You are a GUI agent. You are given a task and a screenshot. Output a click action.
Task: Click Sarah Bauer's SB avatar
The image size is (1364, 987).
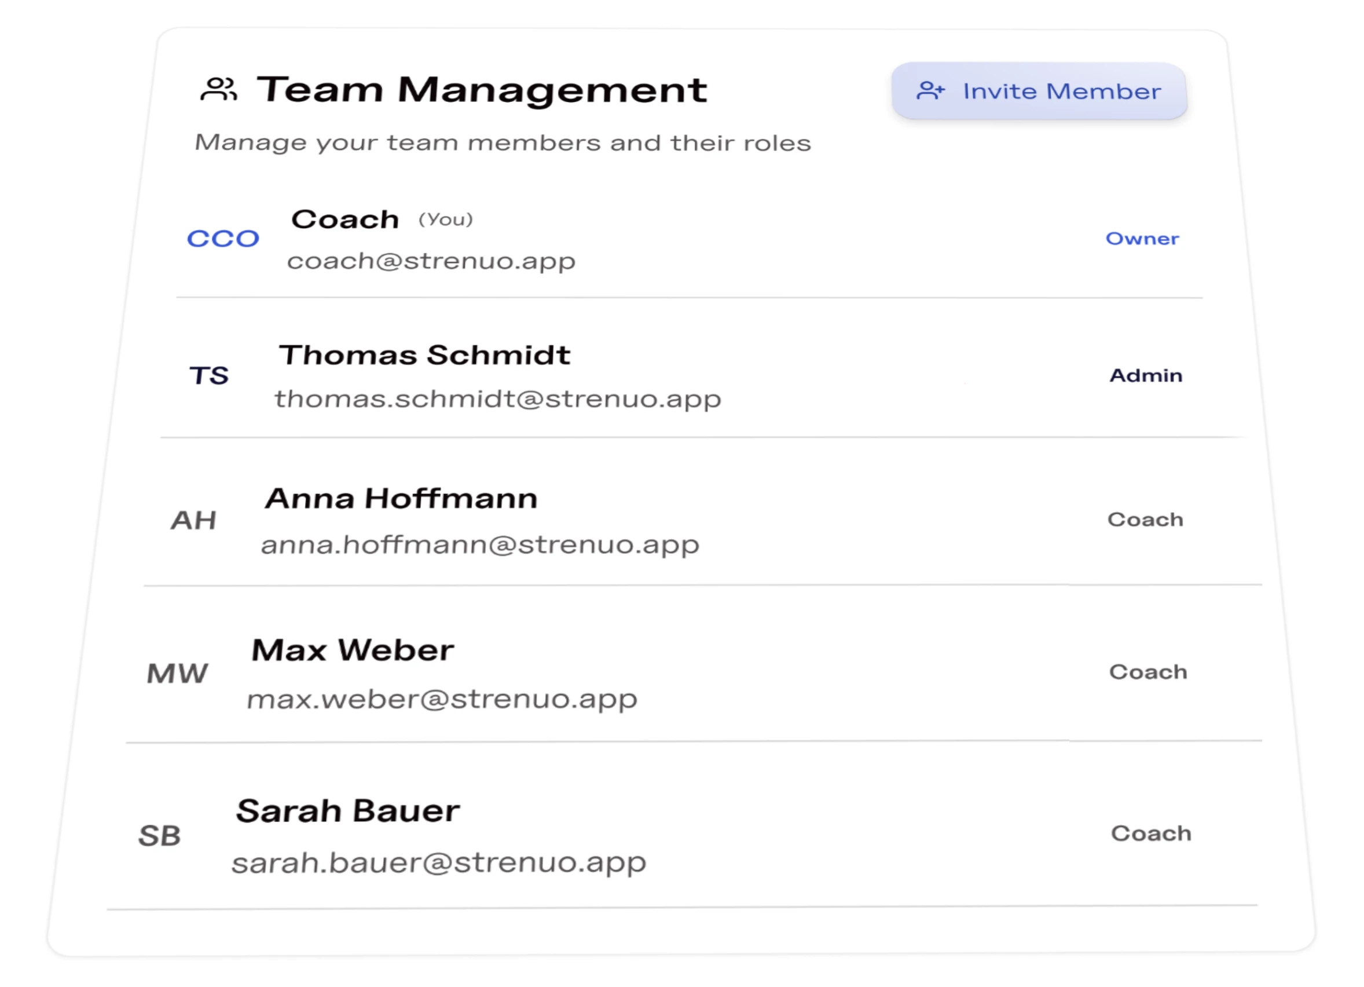(x=161, y=835)
